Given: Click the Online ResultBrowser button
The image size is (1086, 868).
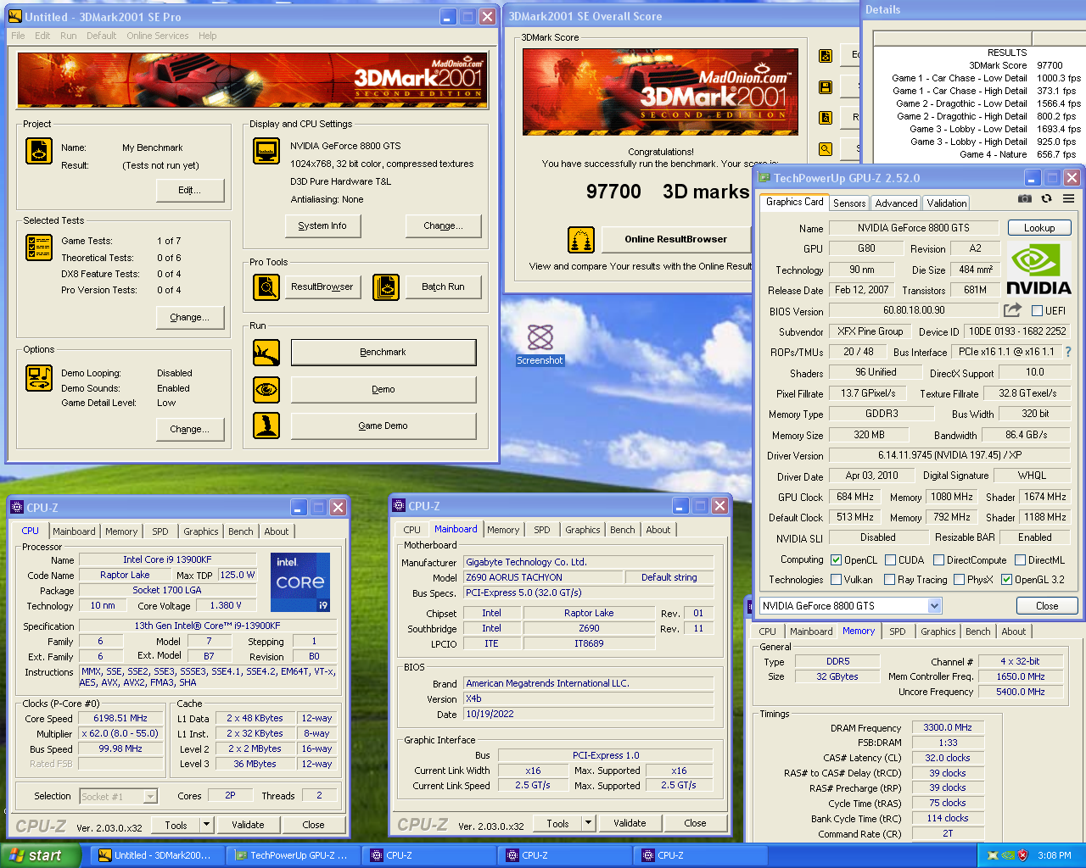Looking at the screenshot, I should 676,240.
